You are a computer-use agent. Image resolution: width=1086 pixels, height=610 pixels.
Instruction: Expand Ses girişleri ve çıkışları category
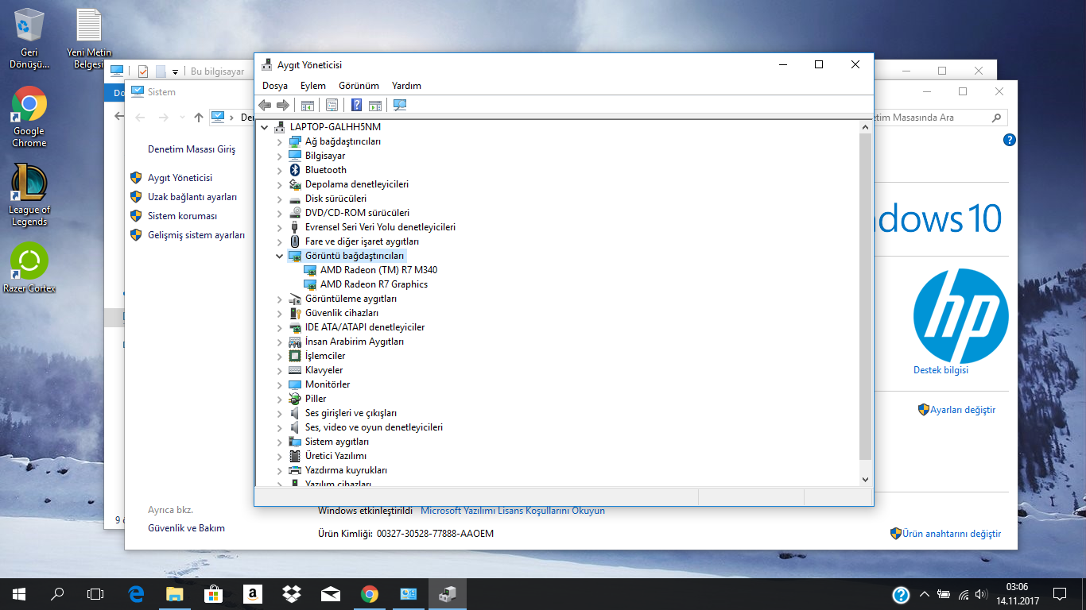pyautogui.click(x=280, y=413)
